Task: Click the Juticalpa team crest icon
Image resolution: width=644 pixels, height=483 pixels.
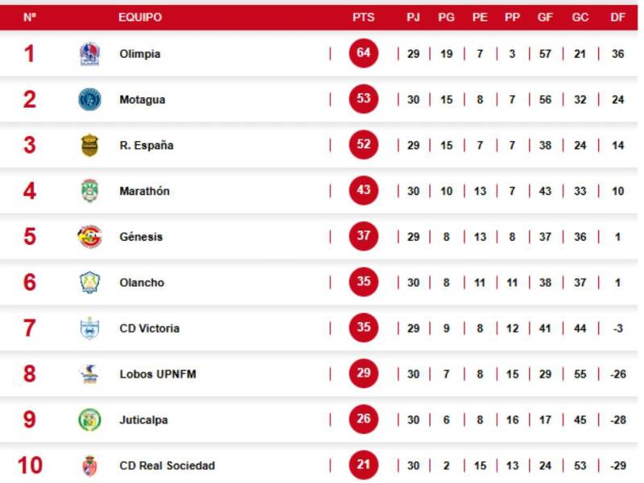Action: coord(89,419)
